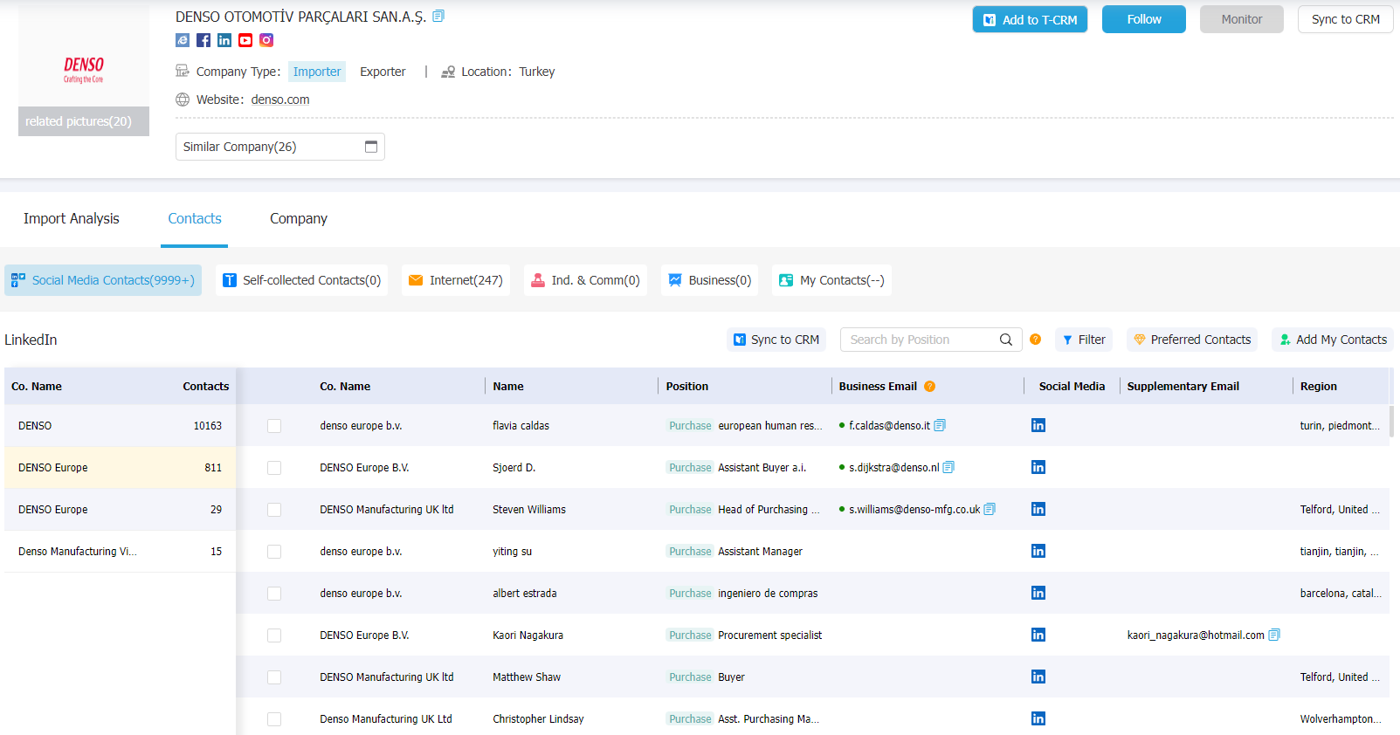Switch to Contacts tab
Viewport: 1400px width, 735px height.
[195, 218]
